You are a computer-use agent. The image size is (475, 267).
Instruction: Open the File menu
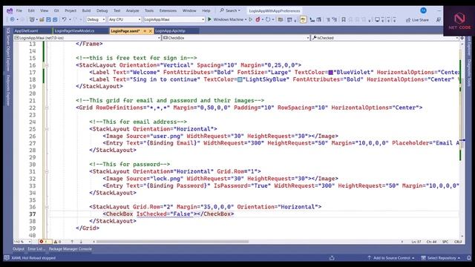(19, 10)
